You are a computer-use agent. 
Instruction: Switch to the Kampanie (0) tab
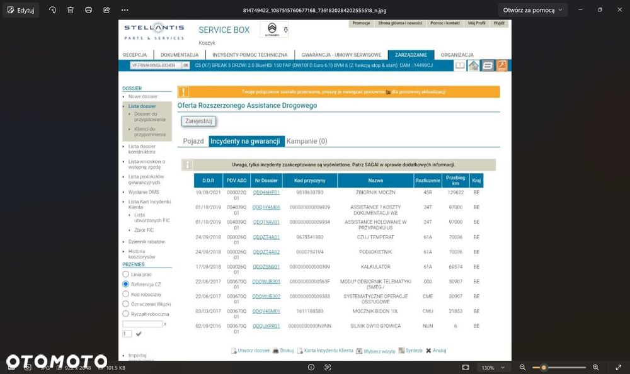307,141
